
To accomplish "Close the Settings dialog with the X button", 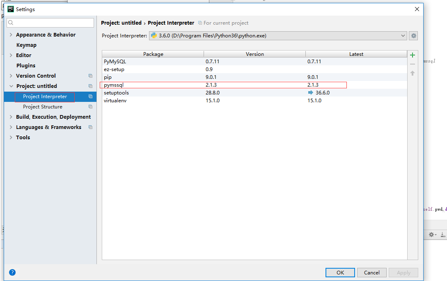I will coord(417,9).
